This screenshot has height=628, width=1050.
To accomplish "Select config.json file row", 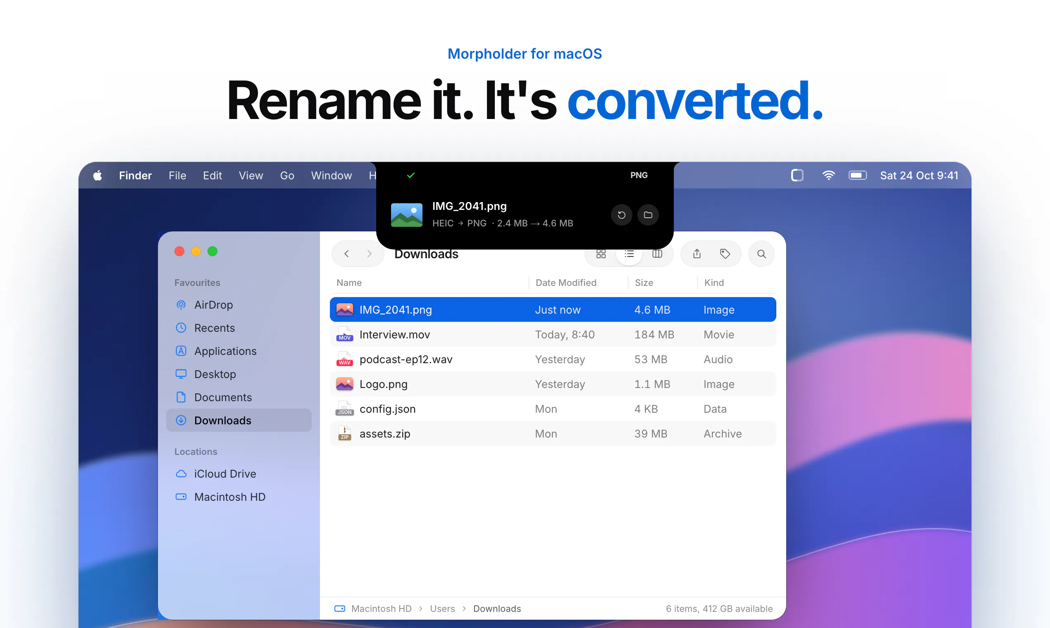I will tap(553, 409).
